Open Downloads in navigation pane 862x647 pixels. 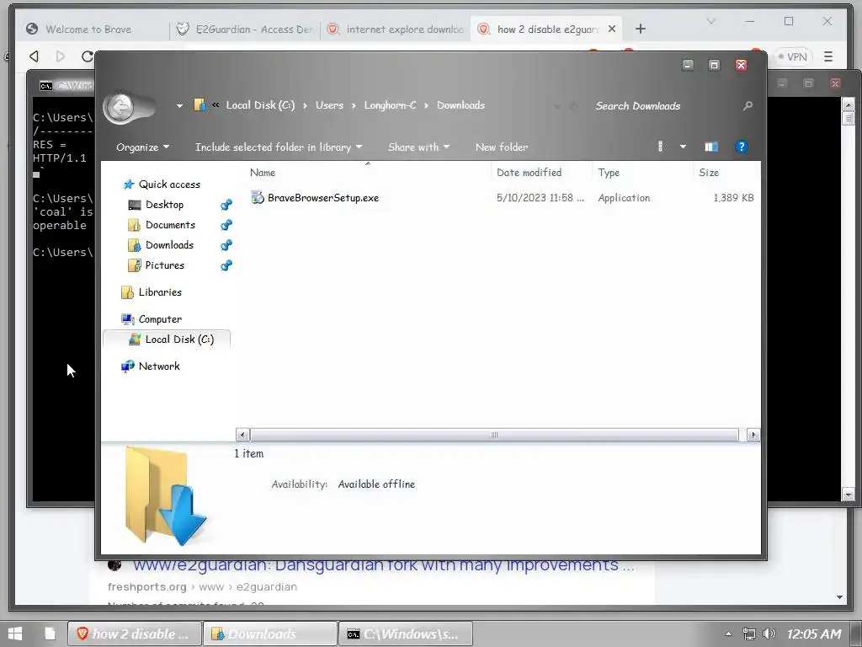click(x=169, y=245)
